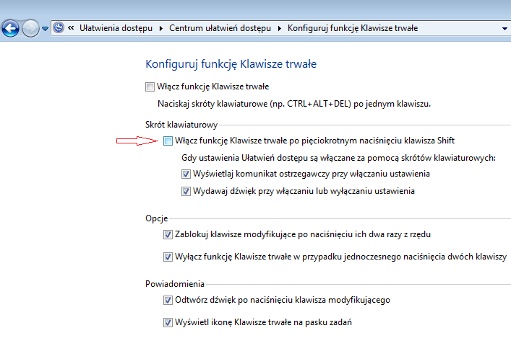Uncheck Wydawaj dźwięk przy włączaniu checkbox
511x346 pixels.
[186, 191]
